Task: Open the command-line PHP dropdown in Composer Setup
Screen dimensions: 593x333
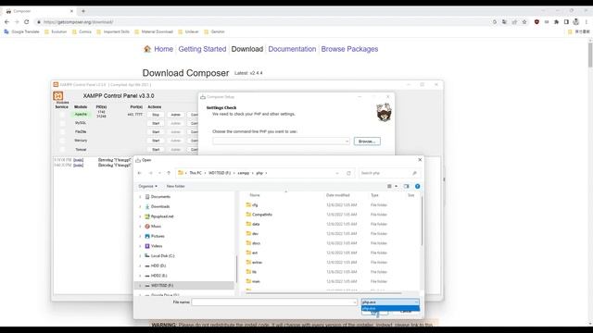Action: point(347,142)
